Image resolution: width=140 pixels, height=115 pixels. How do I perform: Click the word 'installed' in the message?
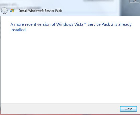pyautogui.click(x=18, y=30)
